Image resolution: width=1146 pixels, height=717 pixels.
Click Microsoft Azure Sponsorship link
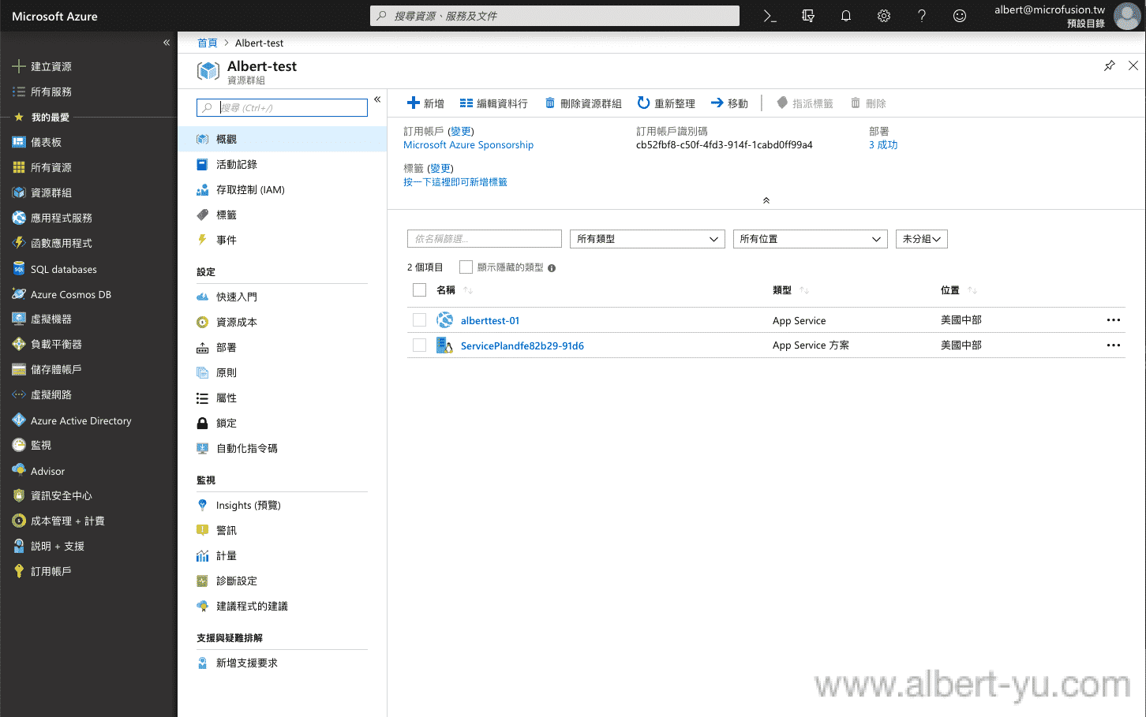point(468,145)
